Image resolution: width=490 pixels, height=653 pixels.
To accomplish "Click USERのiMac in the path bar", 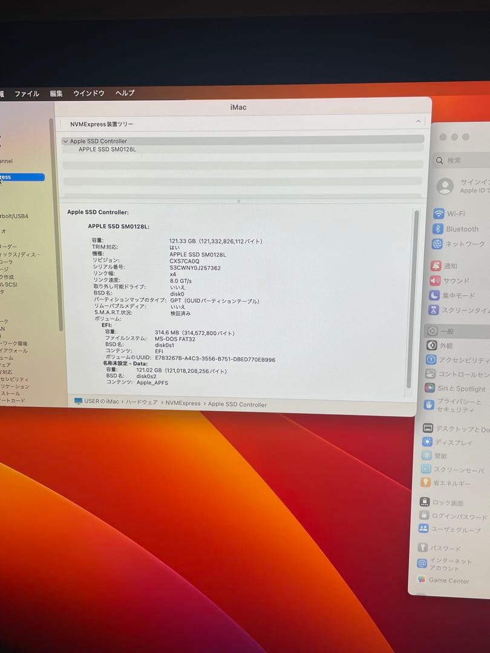I will tap(100, 401).
